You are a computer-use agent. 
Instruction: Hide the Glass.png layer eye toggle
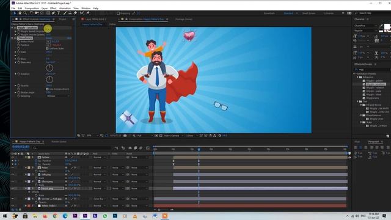12,182
